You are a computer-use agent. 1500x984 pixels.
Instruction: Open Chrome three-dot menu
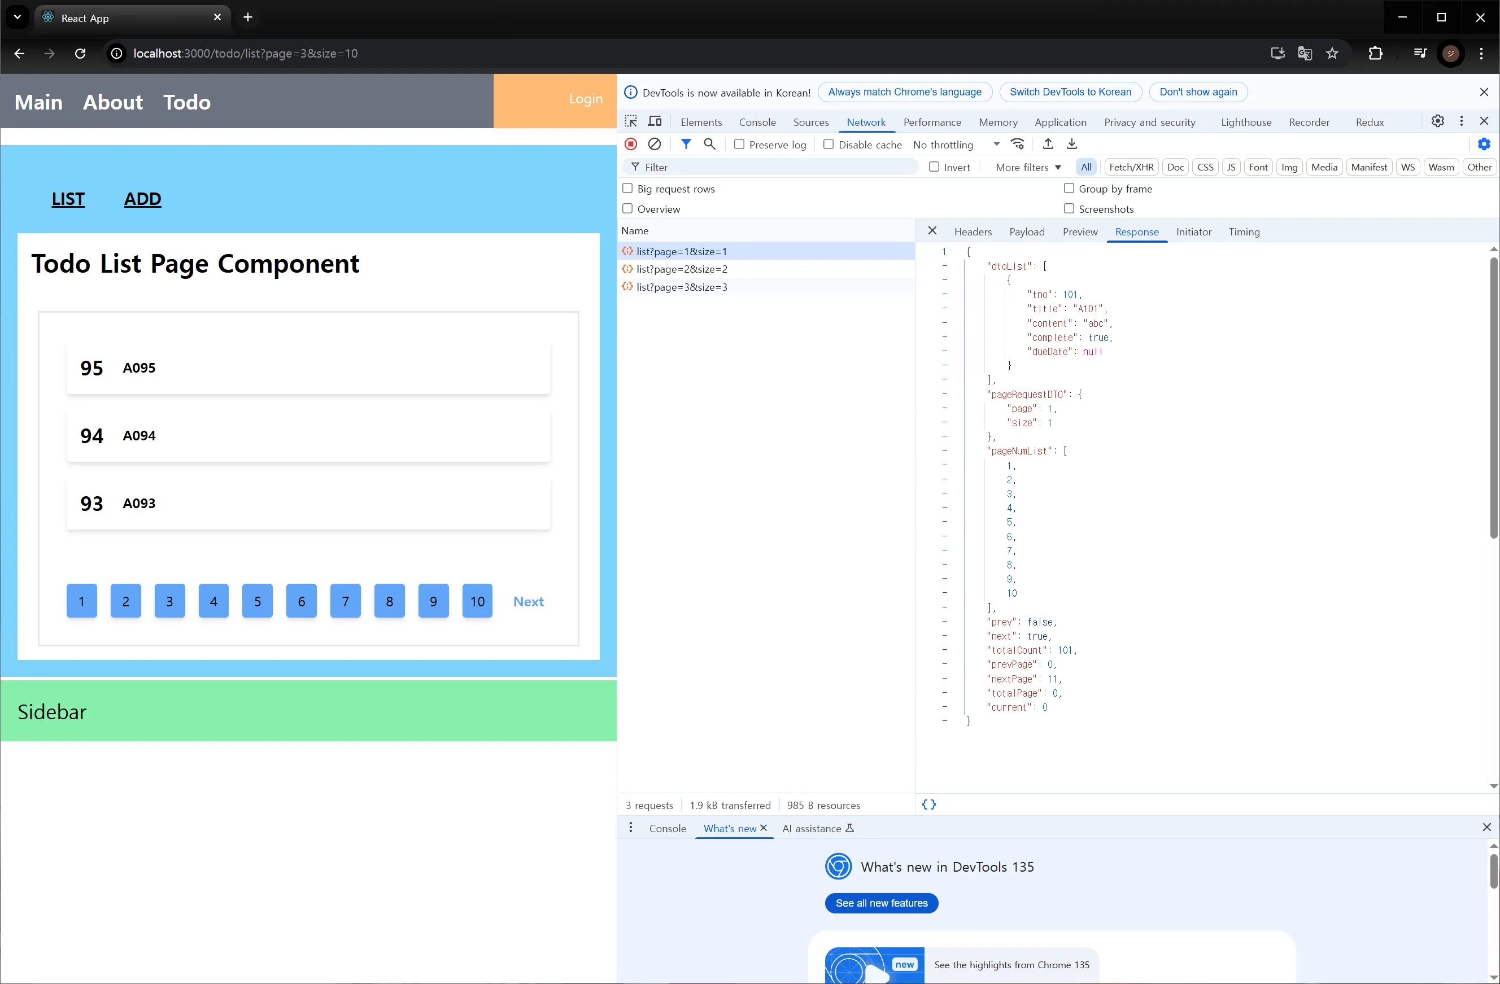point(1481,54)
